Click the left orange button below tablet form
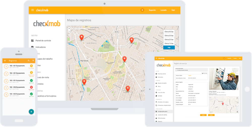252x127 pixels. coord(203,115)
